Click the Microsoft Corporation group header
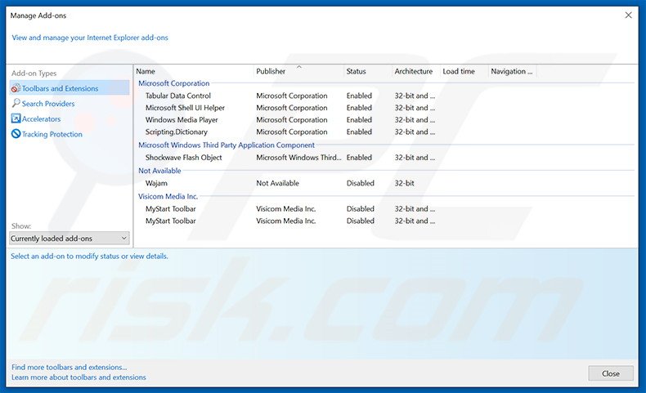The width and height of the screenshot is (646, 393). (x=174, y=83)
